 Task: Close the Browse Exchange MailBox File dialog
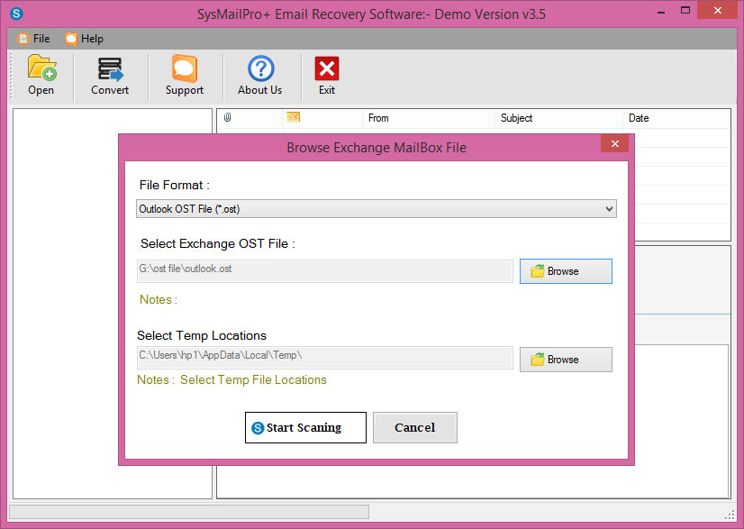(614, 143)
